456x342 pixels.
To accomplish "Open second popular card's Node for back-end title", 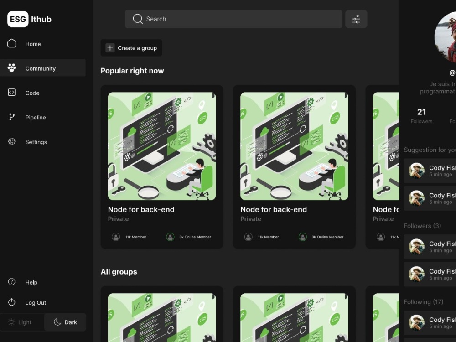I will 274,209.
